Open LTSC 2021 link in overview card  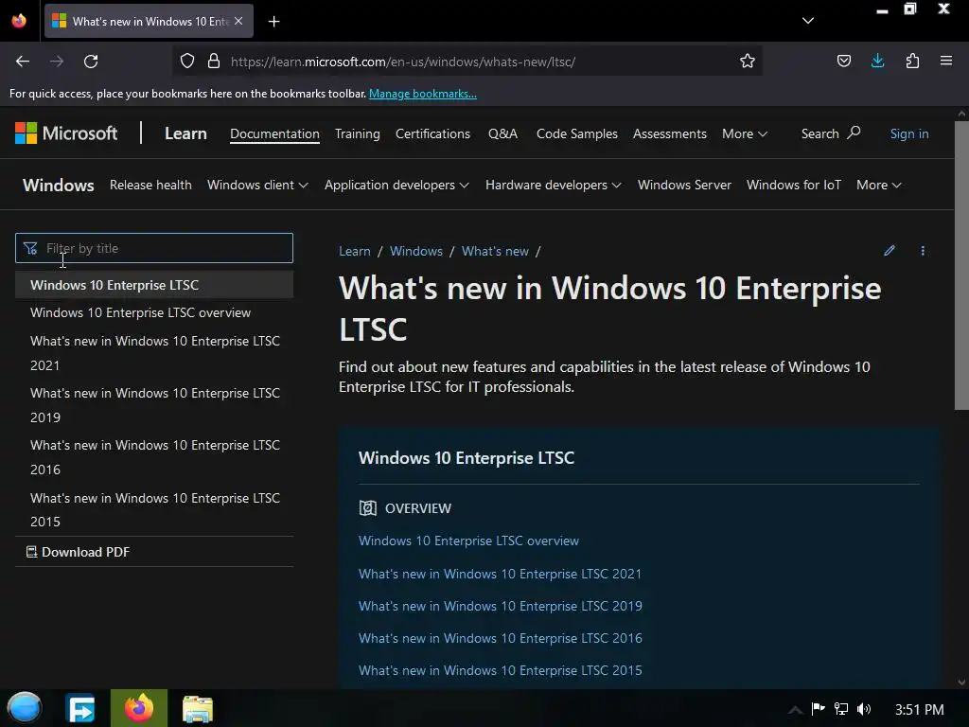point(500,574)
